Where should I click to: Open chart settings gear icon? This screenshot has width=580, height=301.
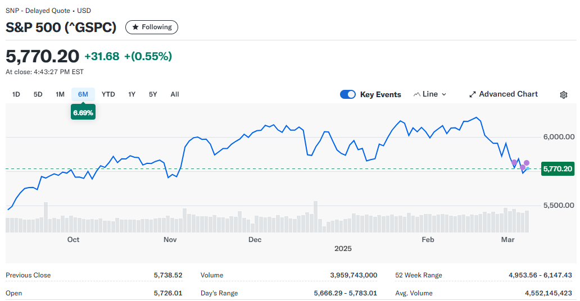click(563, 95)
